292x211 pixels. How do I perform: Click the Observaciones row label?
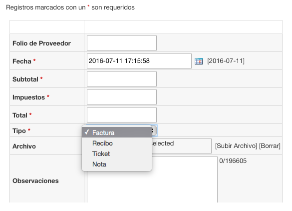[x=35, y=181]
